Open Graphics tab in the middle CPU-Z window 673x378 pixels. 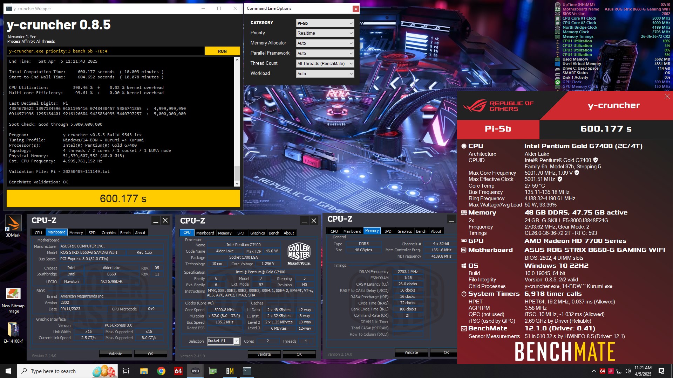click(x=257, y=233)
